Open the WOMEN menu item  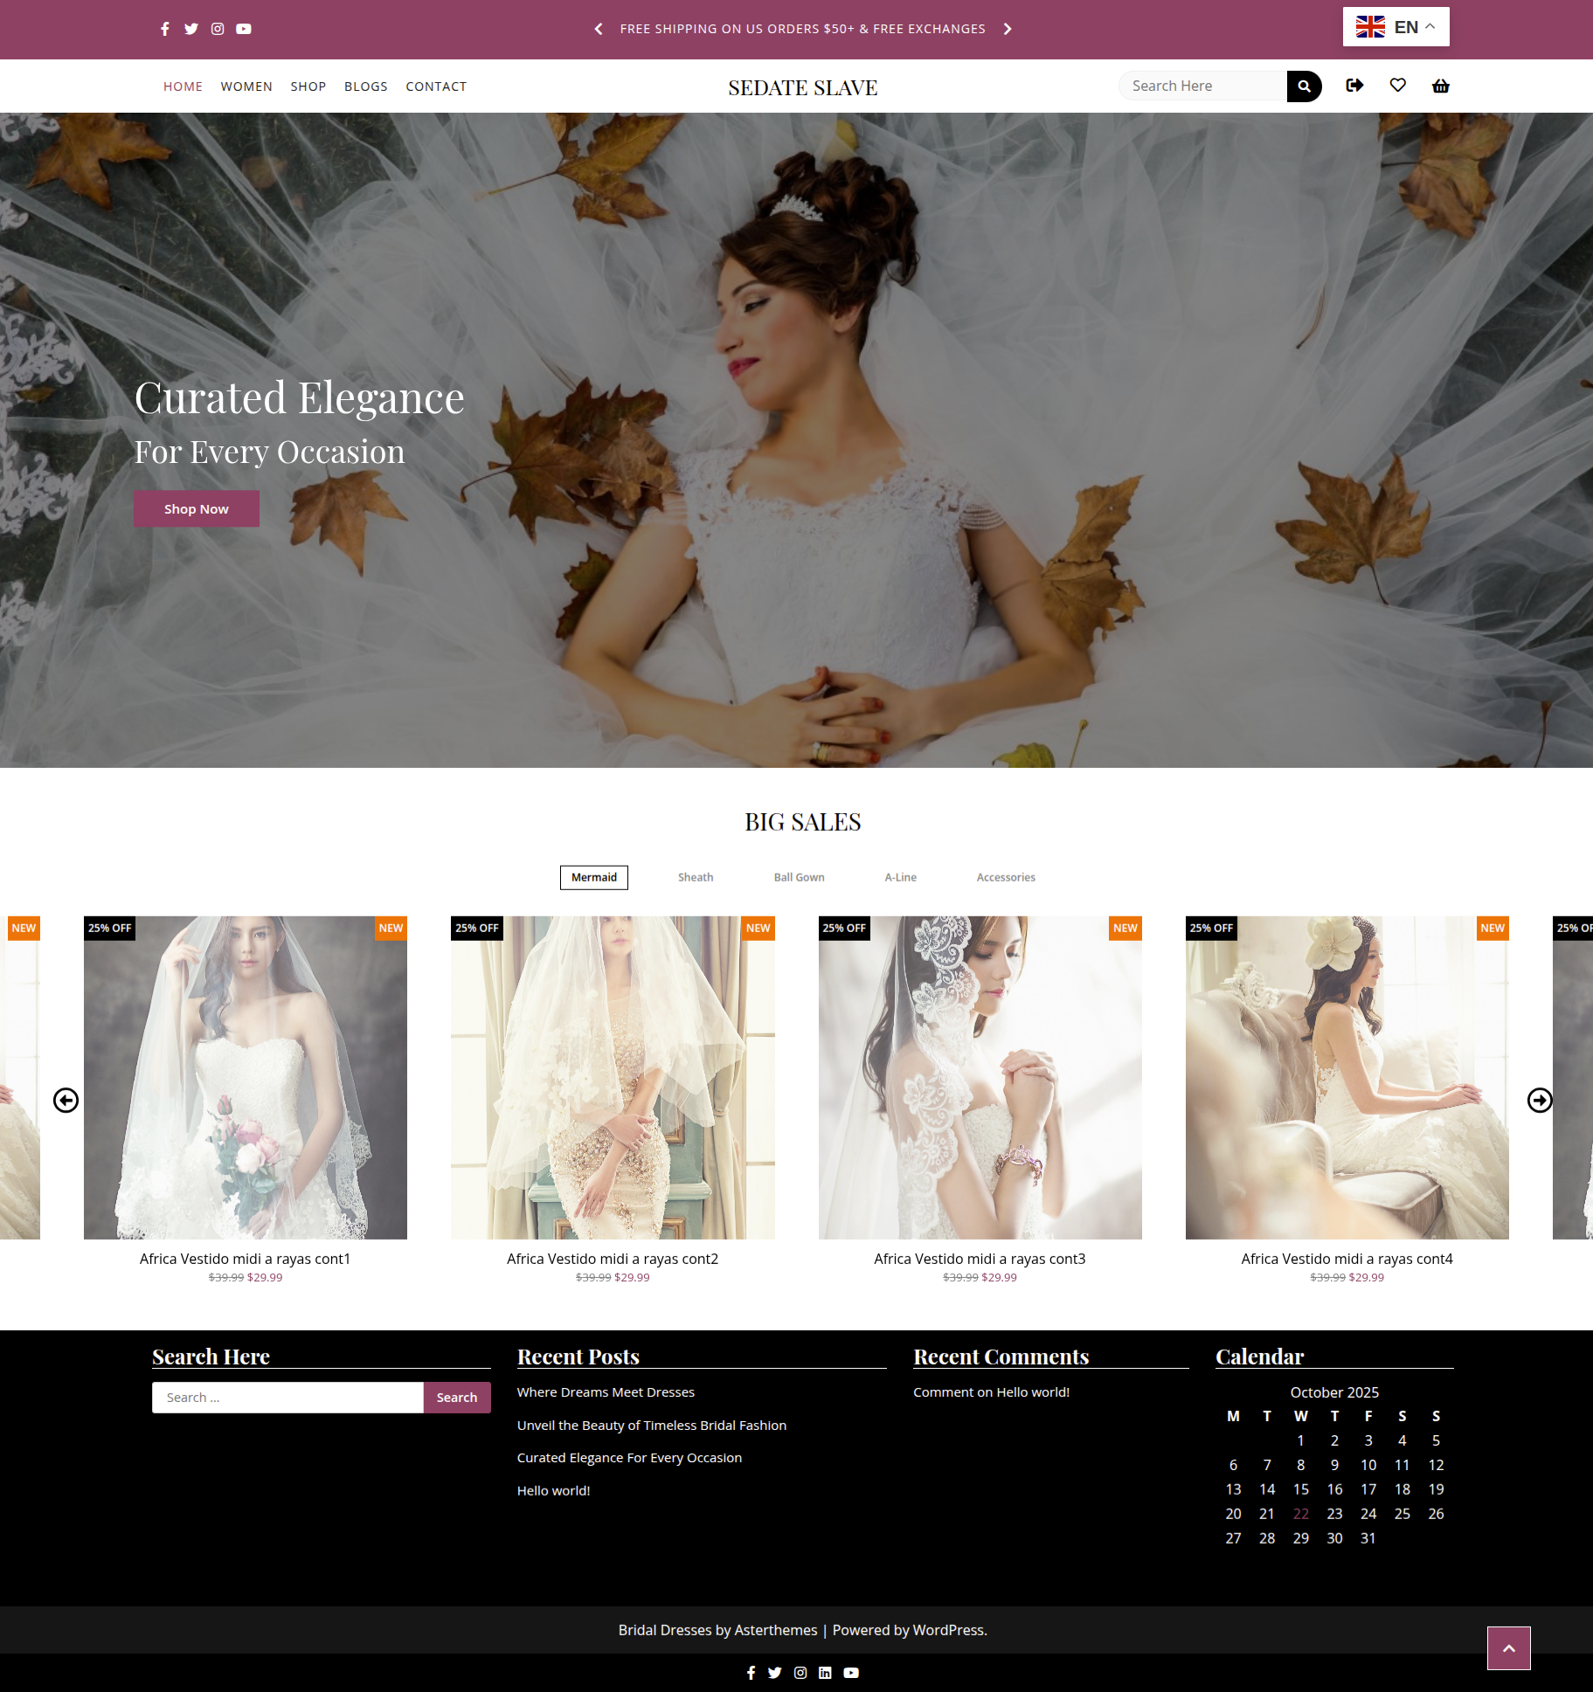pos(246,86)
